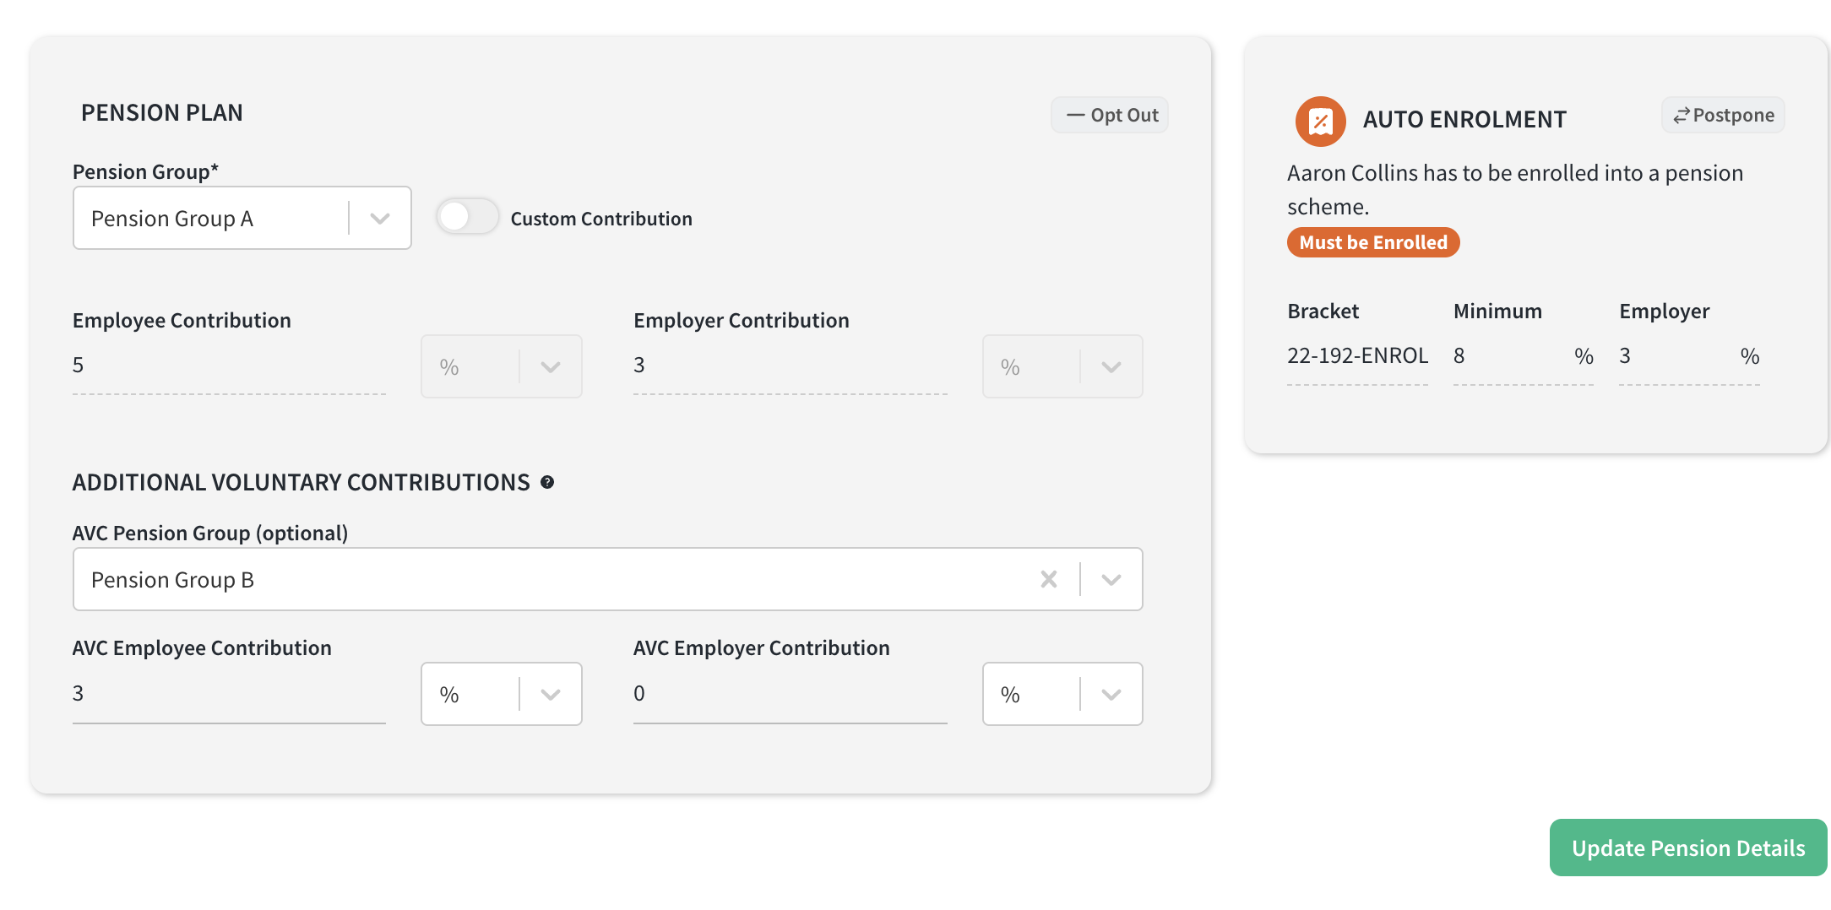This screenshot has width=1831, height=910.
Task: Click the AVC Employer Contribution input field
Action: (x=790, y=694)
